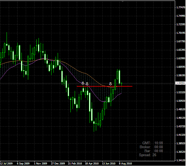Click the 1.72595 price scale label
Screen dimensions: 186x166
(x=181, y=24)
